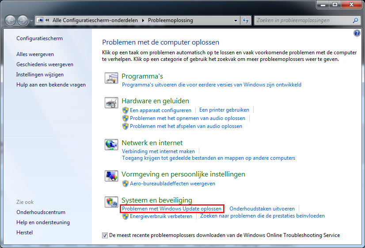Click Problemen met Windows Update oplossen
This screenshot has height=248, width=365.
(171, 209)
